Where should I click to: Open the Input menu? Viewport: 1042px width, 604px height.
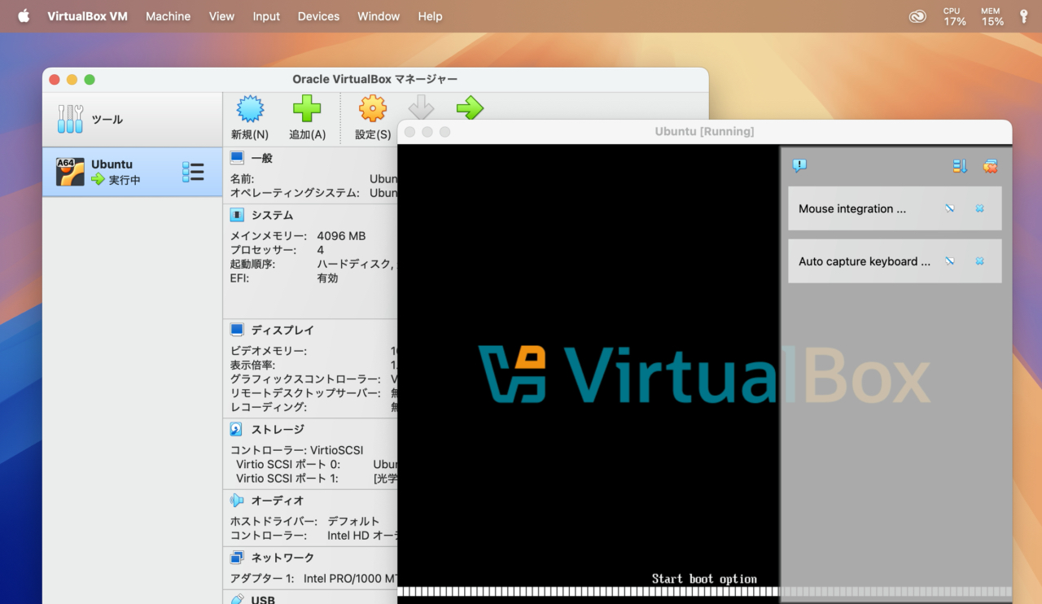click(x=266, y=16)
